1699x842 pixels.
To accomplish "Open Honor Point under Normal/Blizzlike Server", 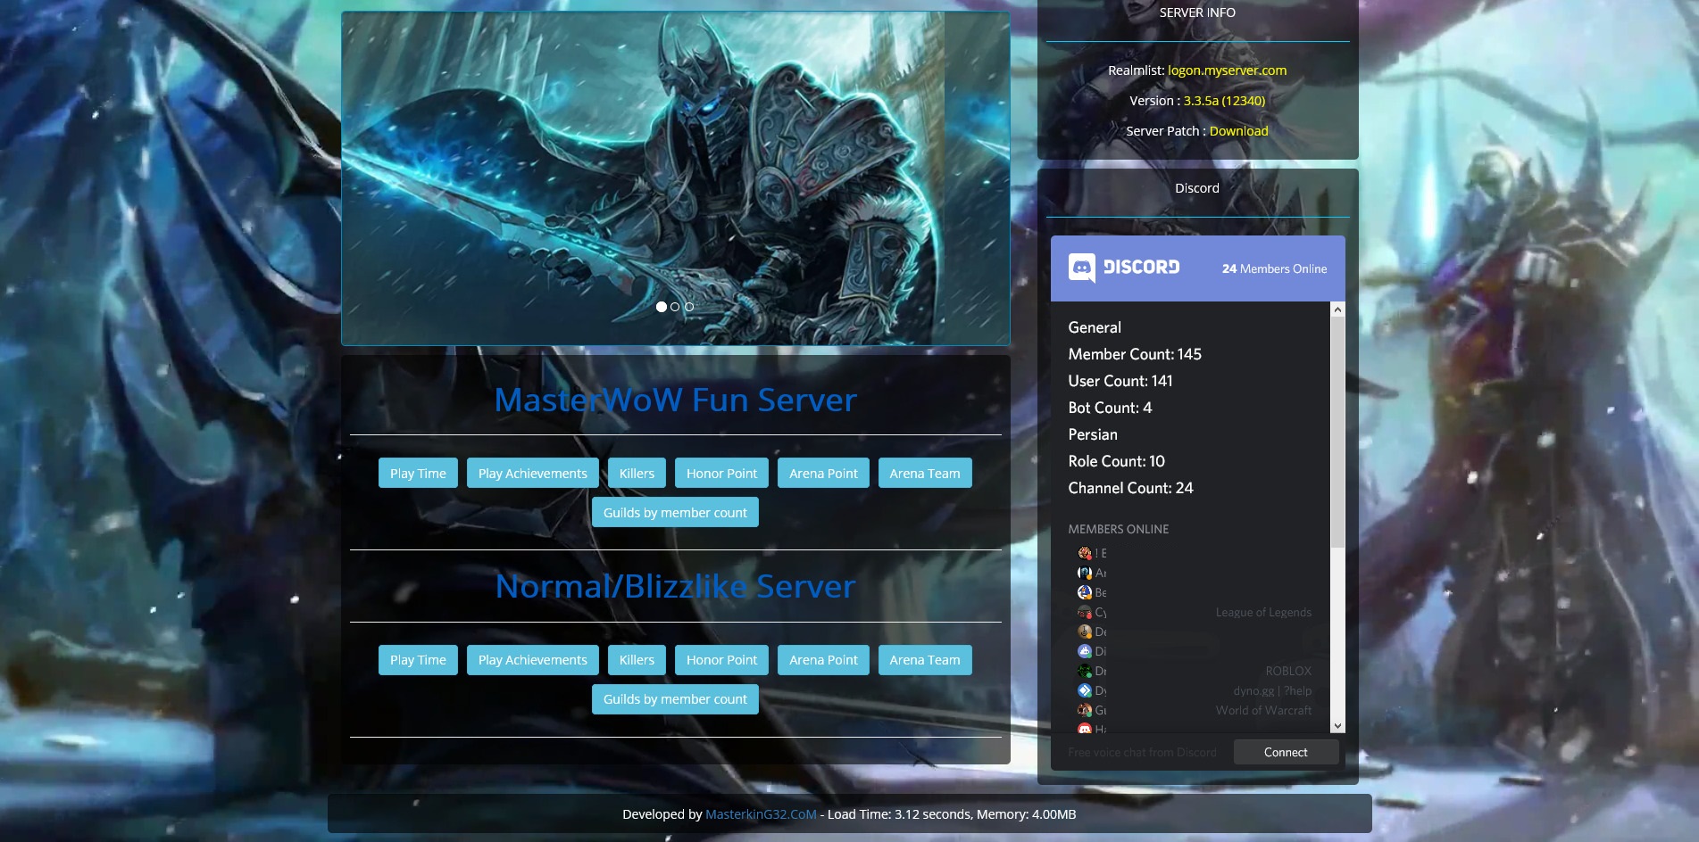I will point(721,660).
